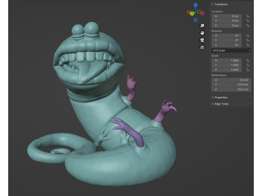
Task: Lock Scale Y with its padlock
Action: [x=247, y=65]
